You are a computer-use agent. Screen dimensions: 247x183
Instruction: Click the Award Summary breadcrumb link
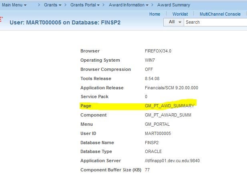(x=174, y=5)
